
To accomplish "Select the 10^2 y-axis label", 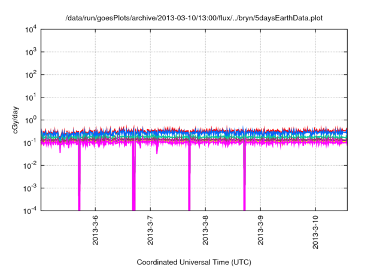I will pos(31,75).
